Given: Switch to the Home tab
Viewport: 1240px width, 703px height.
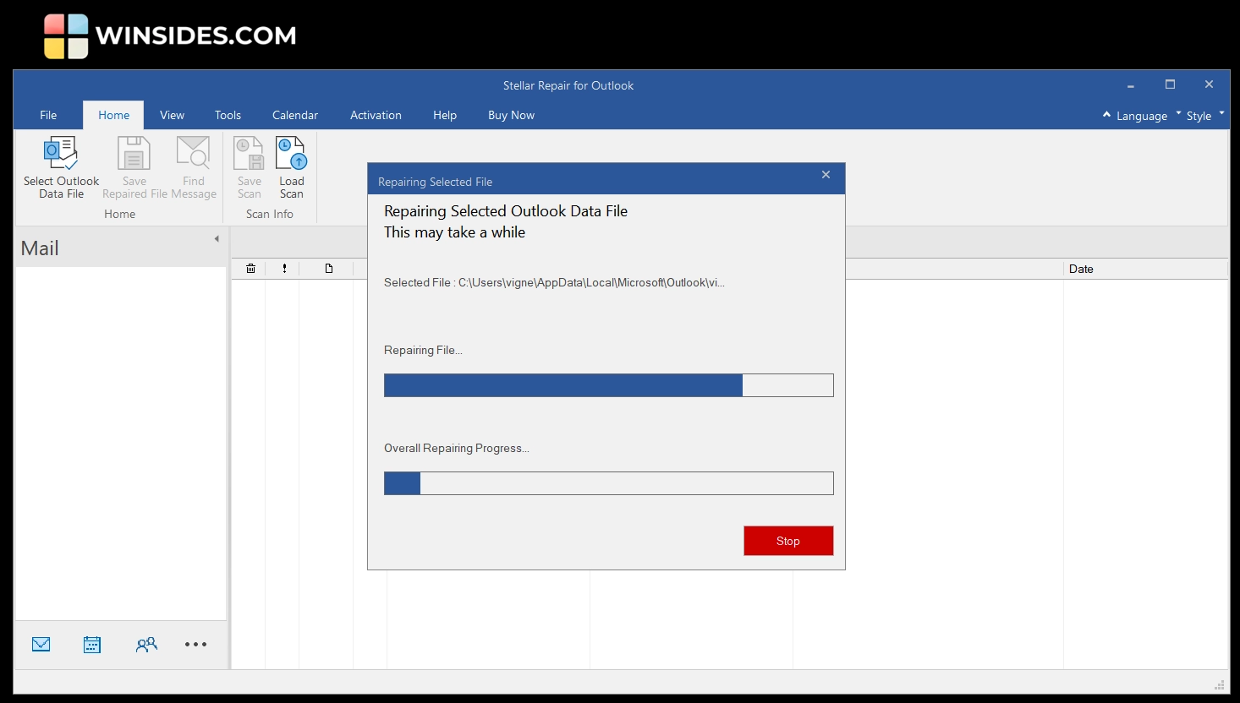Looking at the screenshot, I should [x=113, y=115].
